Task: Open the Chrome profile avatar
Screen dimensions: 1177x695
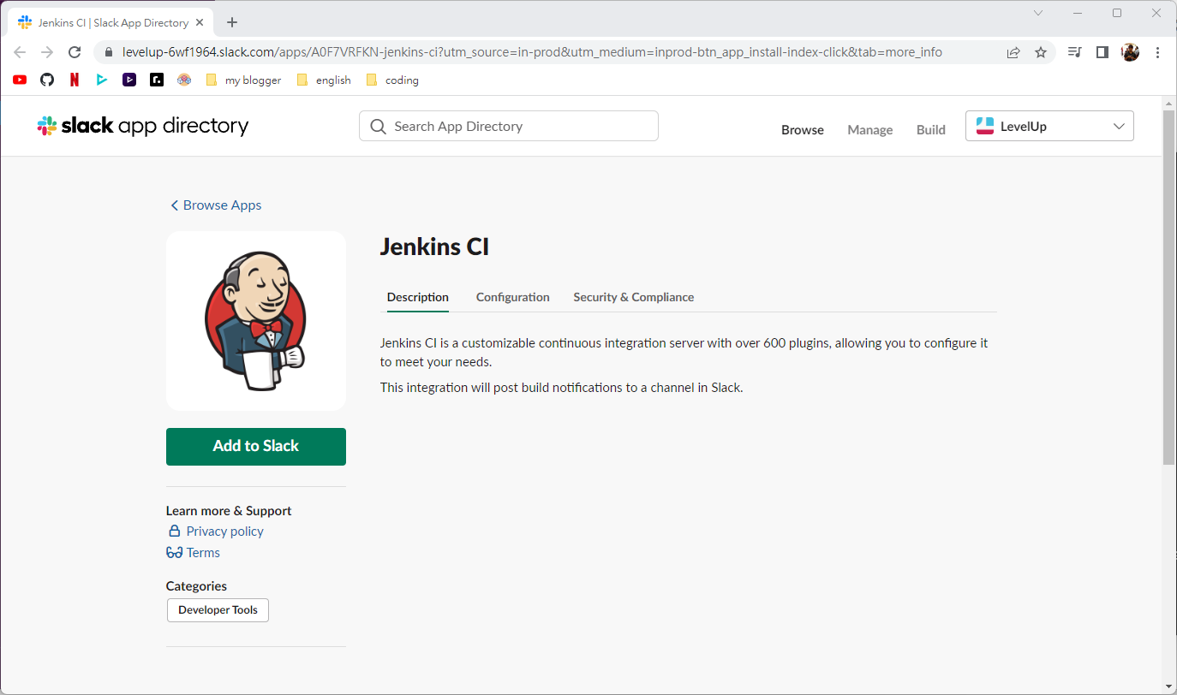Action: coord(1130,52)
